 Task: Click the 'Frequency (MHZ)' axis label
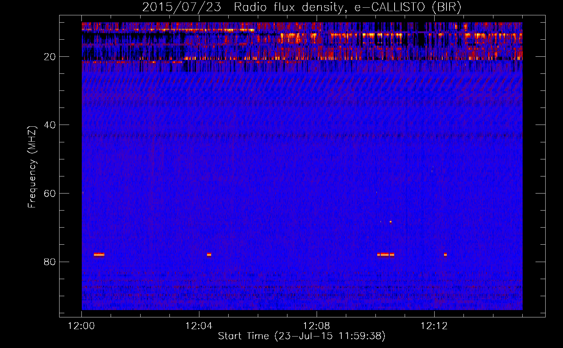point(32,167)
